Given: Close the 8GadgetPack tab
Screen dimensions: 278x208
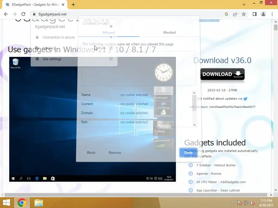Looking at the screenshot, I should tap(63, 5).
